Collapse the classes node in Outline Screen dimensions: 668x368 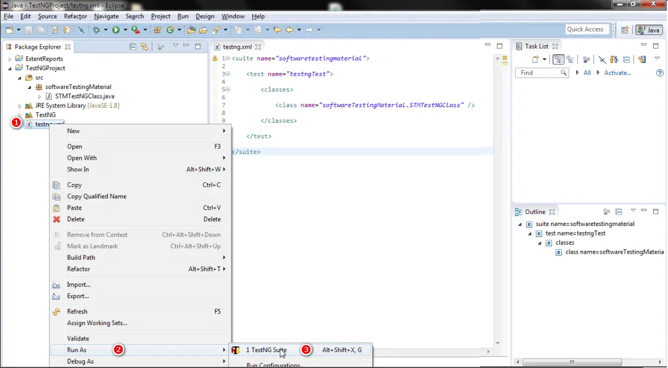click(x=540, y=243)
